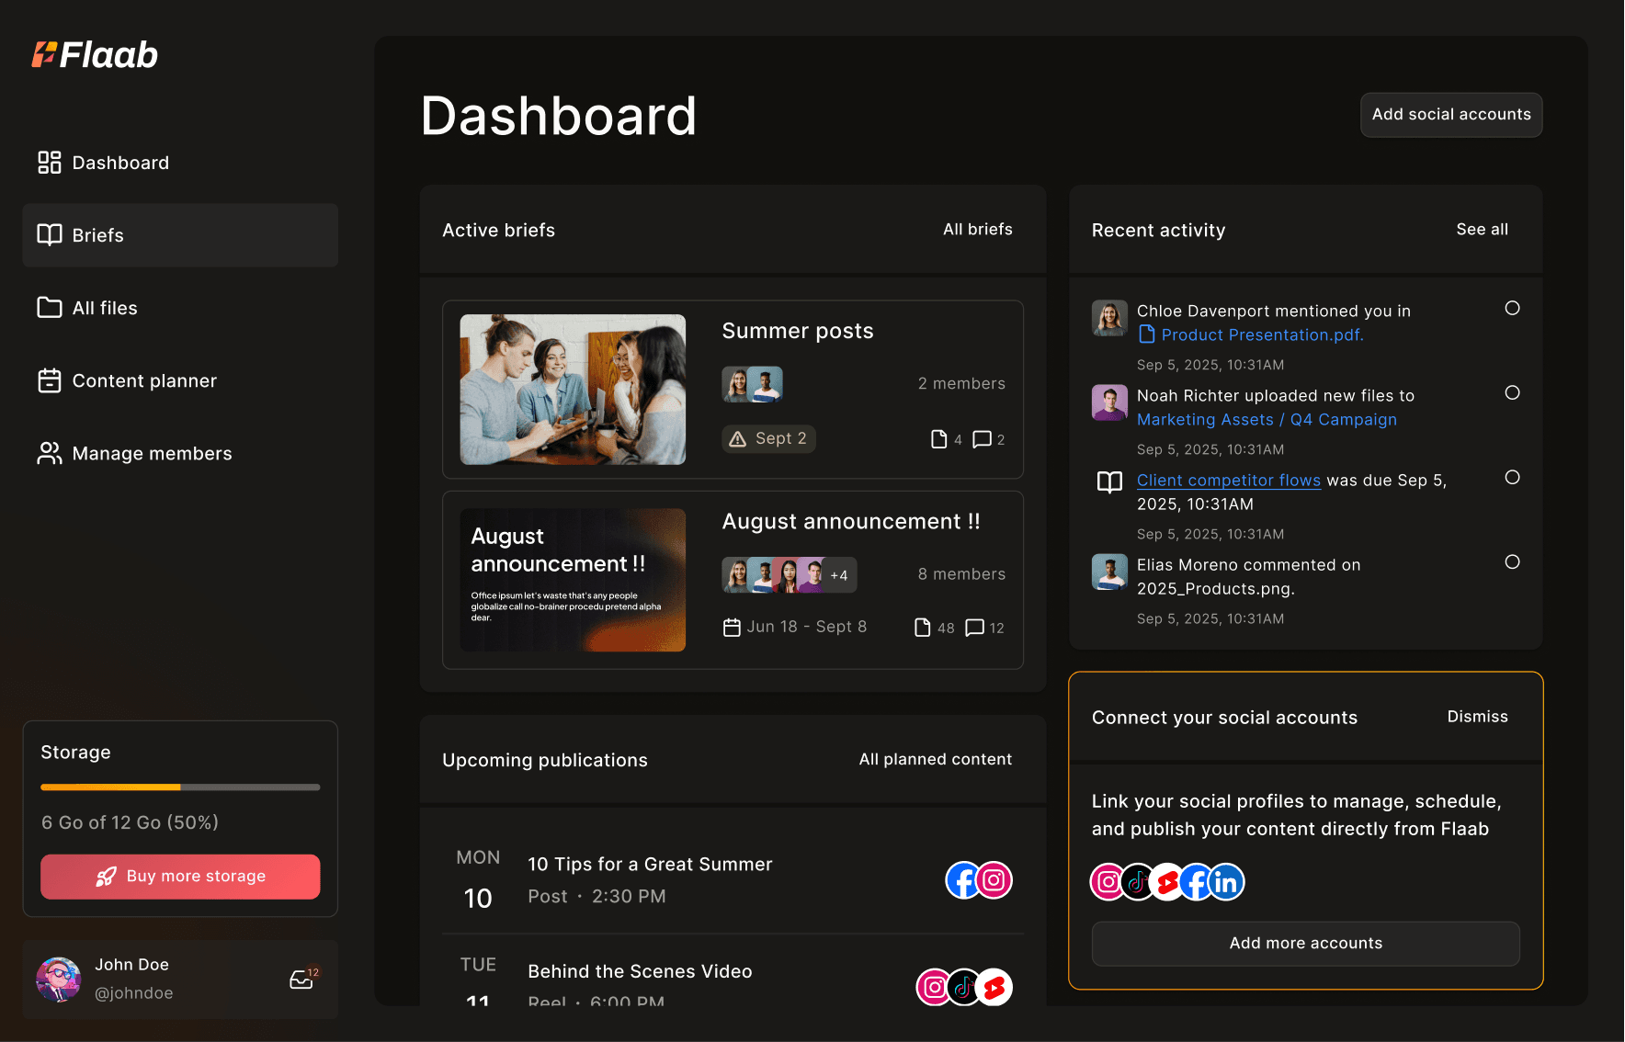Click the Sept 2 warning date badge
Image resolution: width=1625 pixels, height=1042 pixels.
coord(768,438)
